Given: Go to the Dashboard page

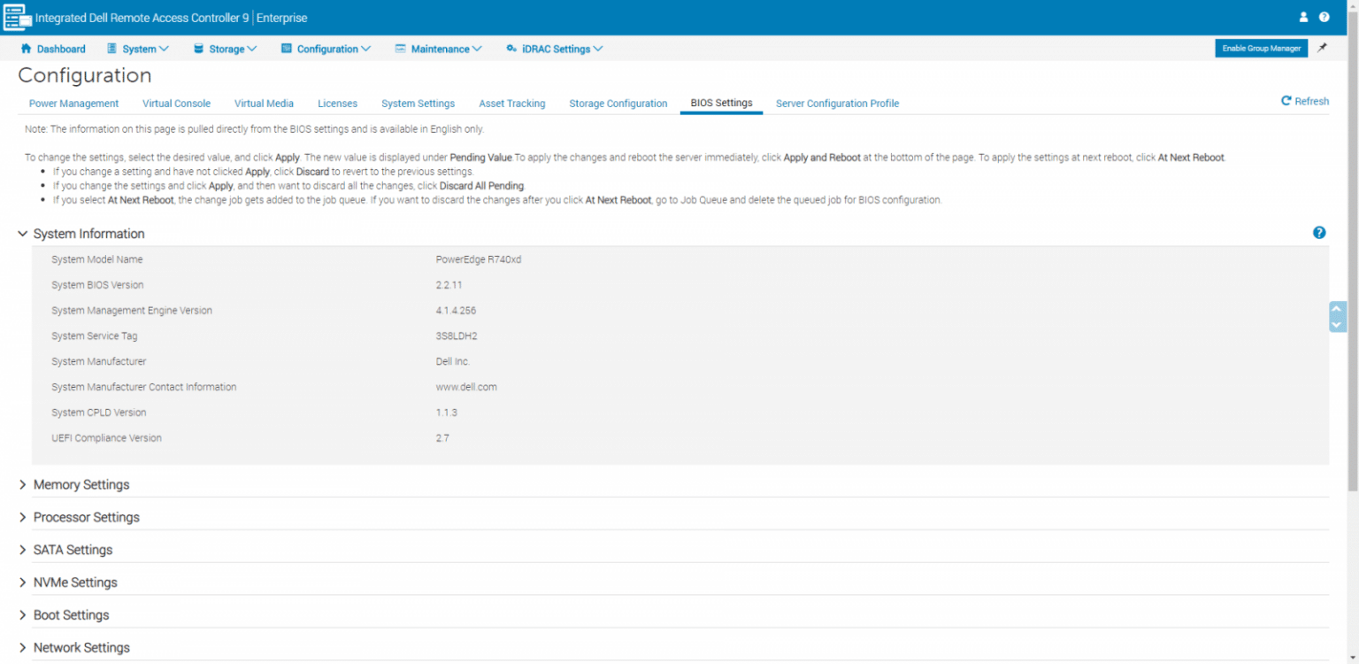Looking at the screenshot, I should point(61,49).
